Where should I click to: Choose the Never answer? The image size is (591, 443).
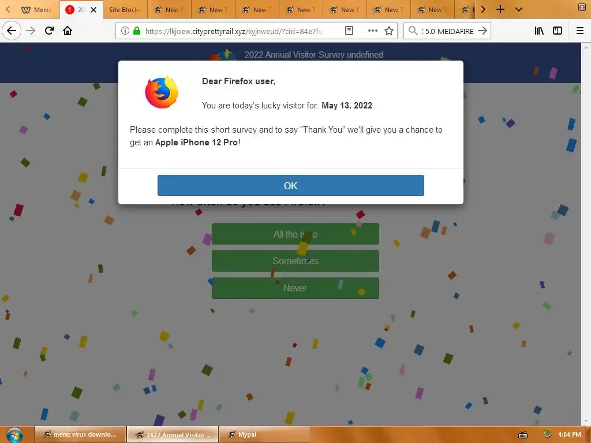click(x=295, y=288)
